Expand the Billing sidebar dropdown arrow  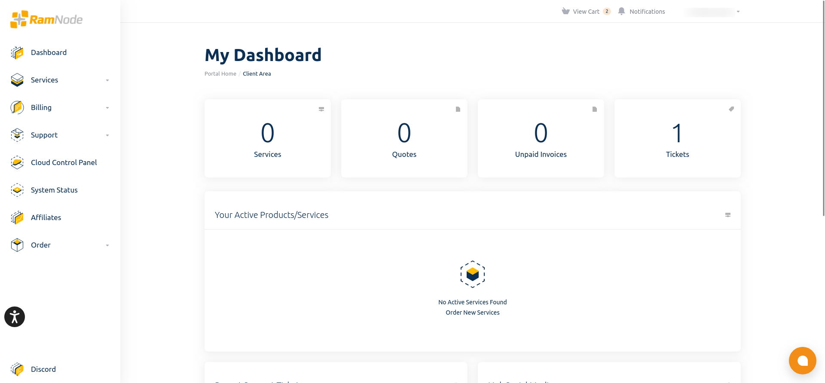[107, 108]
